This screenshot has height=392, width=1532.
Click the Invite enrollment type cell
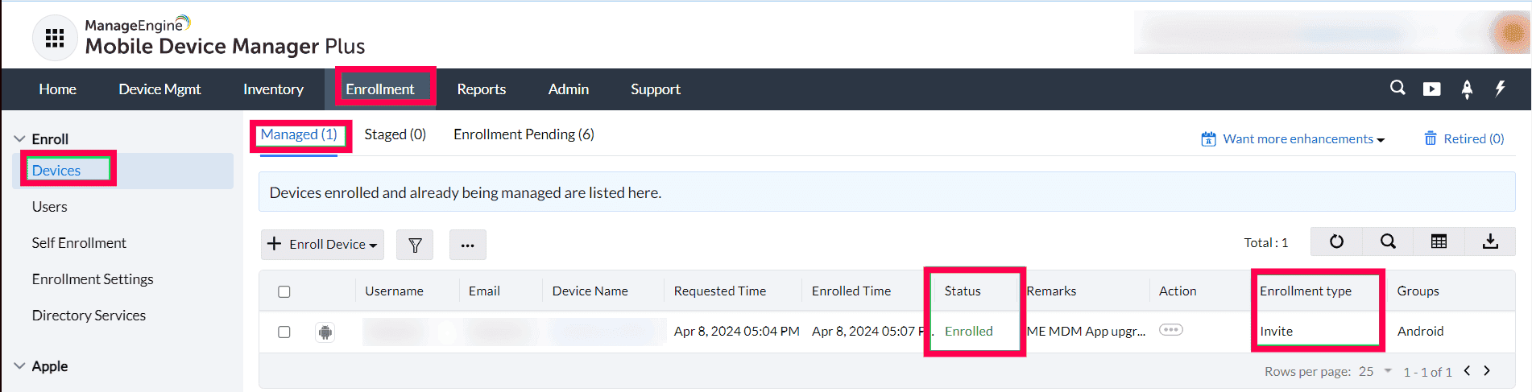click(x=1276, y=331)
